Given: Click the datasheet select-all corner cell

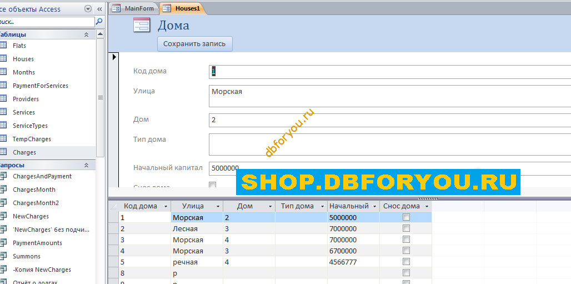Looking at the screenshot, I should point(114,206).
